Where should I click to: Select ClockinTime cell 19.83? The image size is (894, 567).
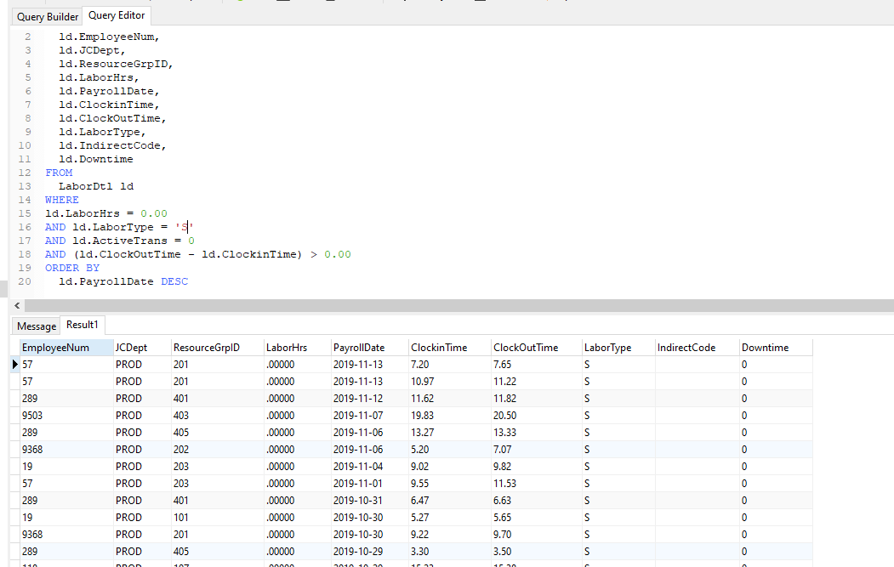click(x=450, y=416)
